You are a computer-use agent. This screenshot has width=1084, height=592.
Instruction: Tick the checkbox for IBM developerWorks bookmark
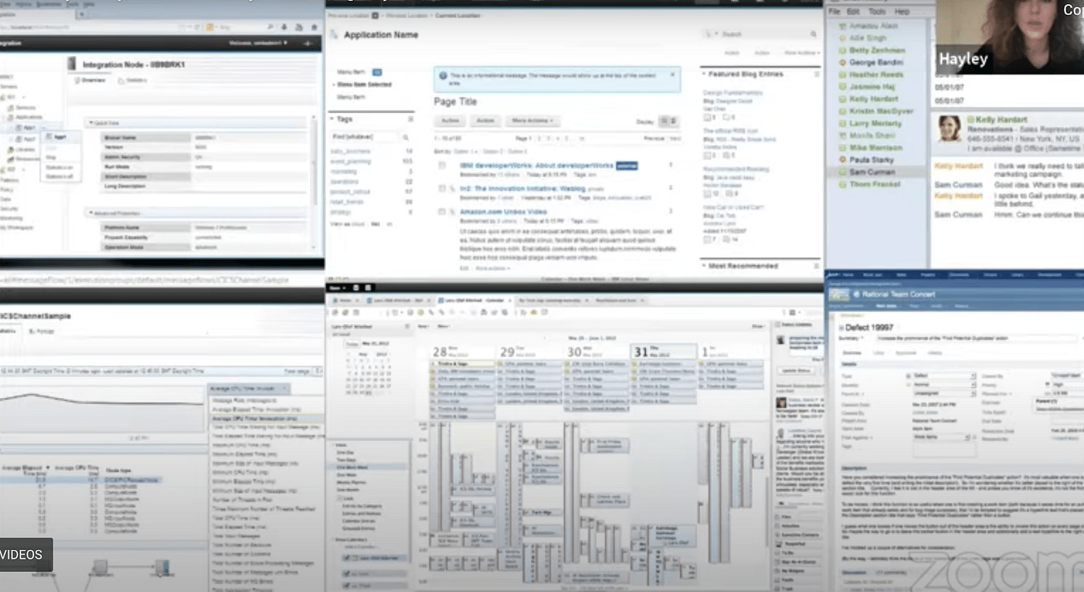[442, 166]
